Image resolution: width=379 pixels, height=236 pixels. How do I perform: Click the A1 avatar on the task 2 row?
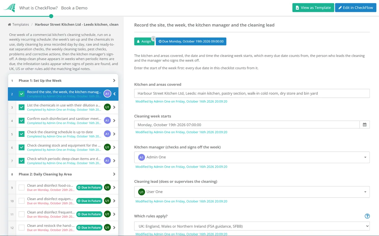107,94
